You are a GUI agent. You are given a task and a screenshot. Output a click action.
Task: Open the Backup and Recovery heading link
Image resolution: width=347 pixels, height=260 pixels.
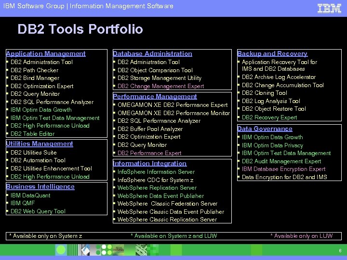tap(272, 54)
